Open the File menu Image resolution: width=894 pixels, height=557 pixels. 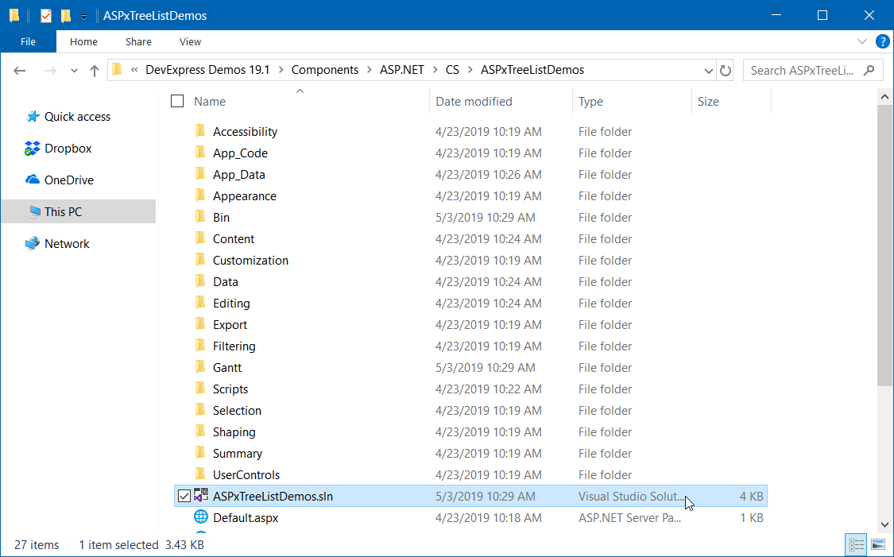28,41
